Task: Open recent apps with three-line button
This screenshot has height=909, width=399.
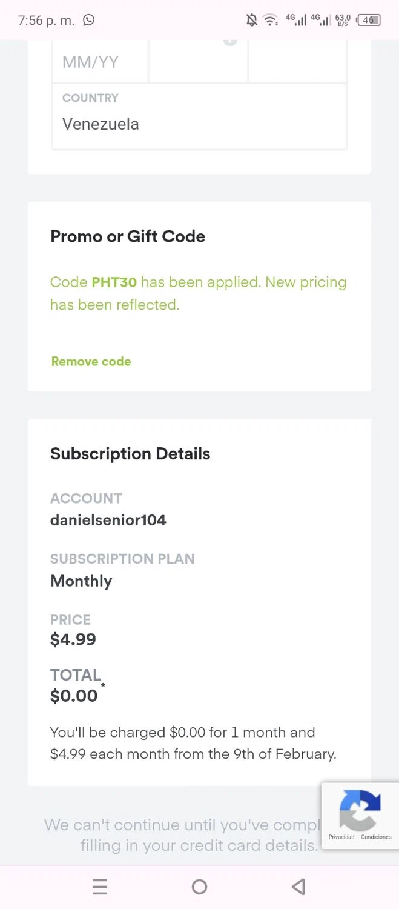Action: 100,887
